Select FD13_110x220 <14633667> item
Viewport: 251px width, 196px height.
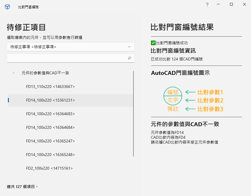[50, 87]
